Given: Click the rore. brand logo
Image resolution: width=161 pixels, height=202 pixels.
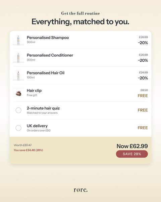Looking at the screenshot, I should [80, 190].
